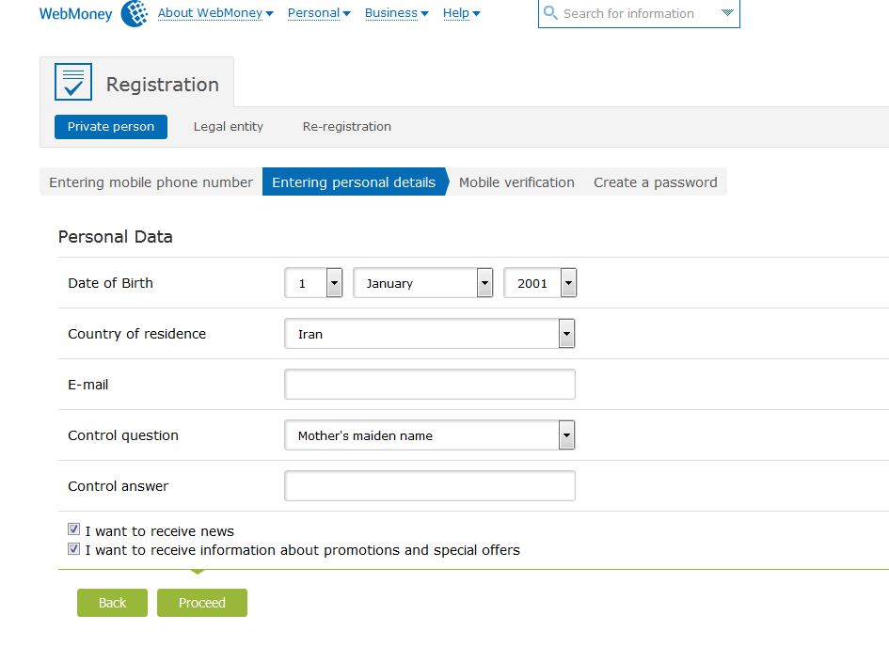Expand the Country of residence dropdown
This screenshot has width=889, height=647.
(x=565, y=334)
